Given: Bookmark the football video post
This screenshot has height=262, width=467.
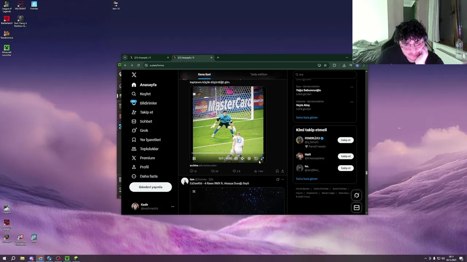Looking at the screenshot, I should pos(277,171).
